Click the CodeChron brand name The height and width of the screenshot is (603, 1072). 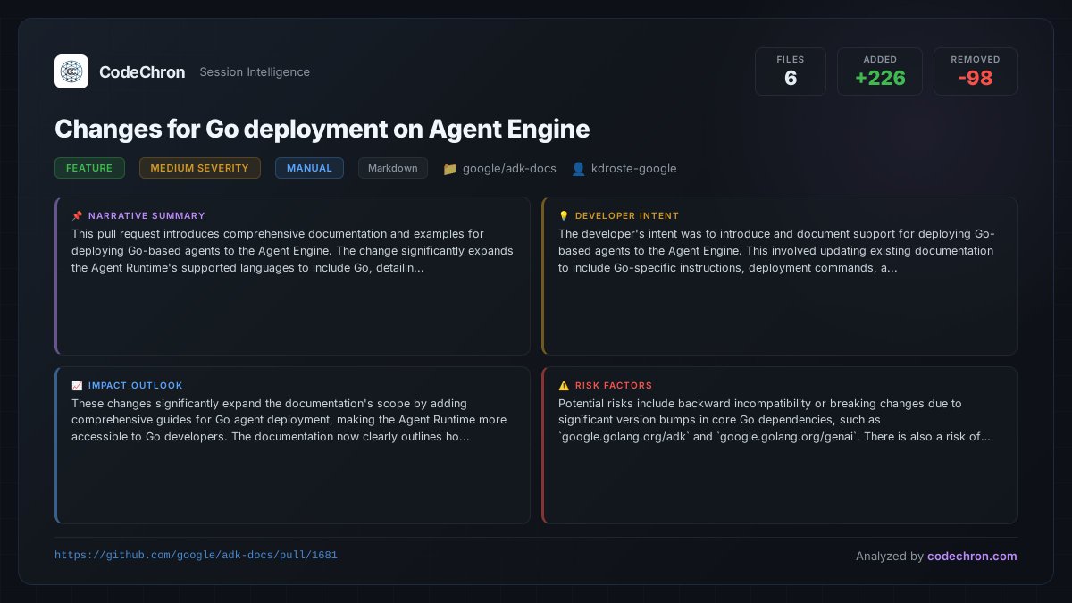(x=142, y=72)
